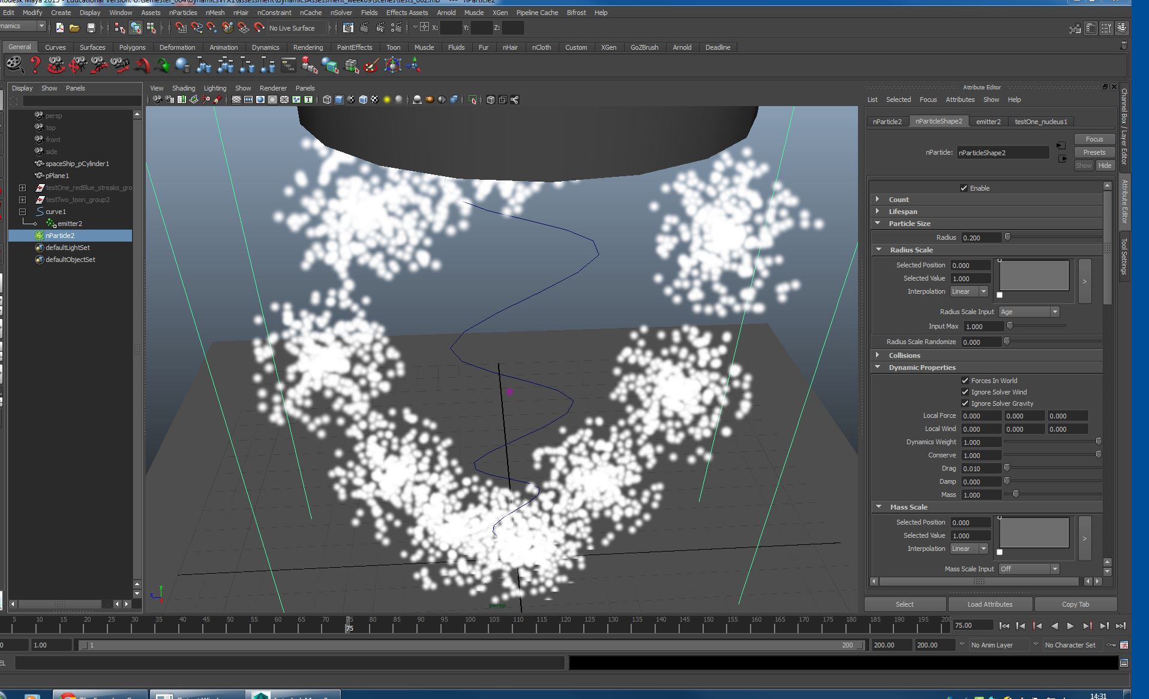Expand testOne_redBlue_streaks group in outliner

22,188
